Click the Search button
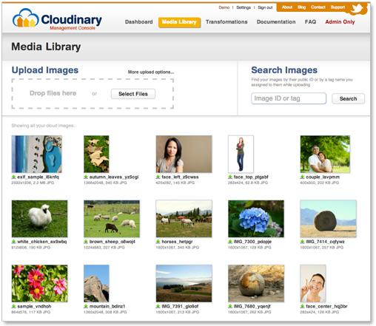The width and height of the screenshot is (376, 326). pos(348,98)
